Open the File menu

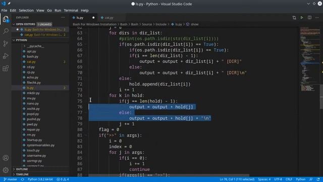tap(4, 10)
